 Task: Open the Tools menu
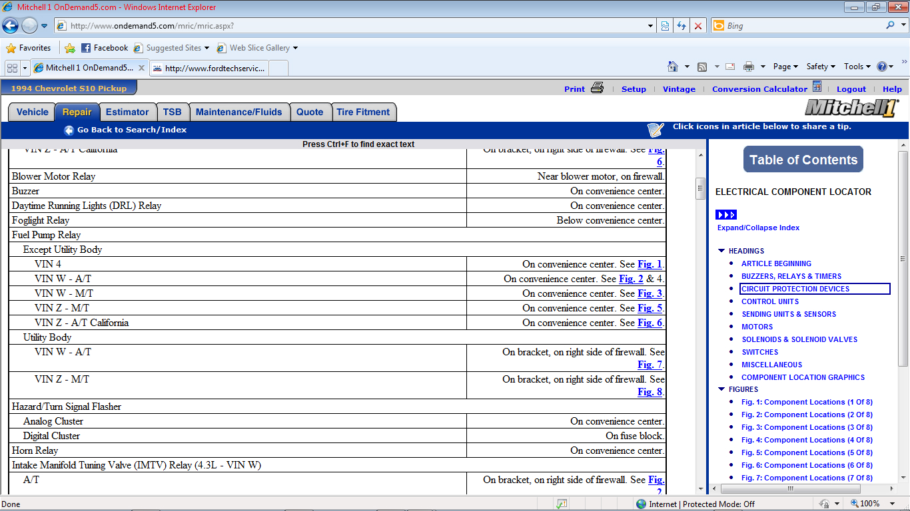coord(857,67)
